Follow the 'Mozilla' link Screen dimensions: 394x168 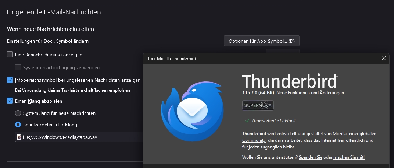[340, 134]
